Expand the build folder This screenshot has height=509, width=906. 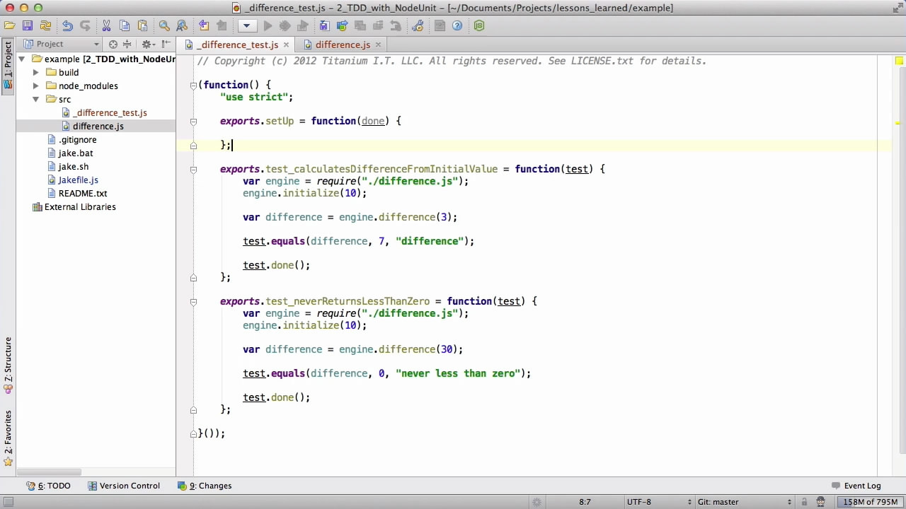coord(35,72)
